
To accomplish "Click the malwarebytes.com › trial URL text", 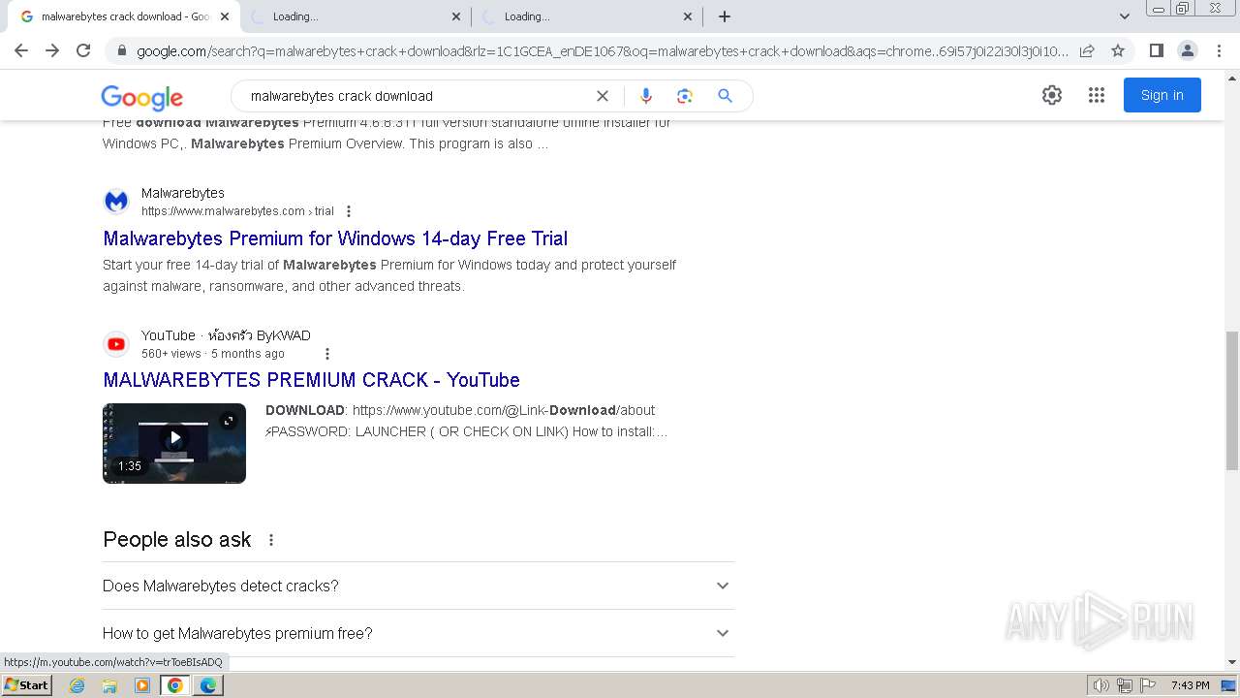I will (x=237, y=211).
